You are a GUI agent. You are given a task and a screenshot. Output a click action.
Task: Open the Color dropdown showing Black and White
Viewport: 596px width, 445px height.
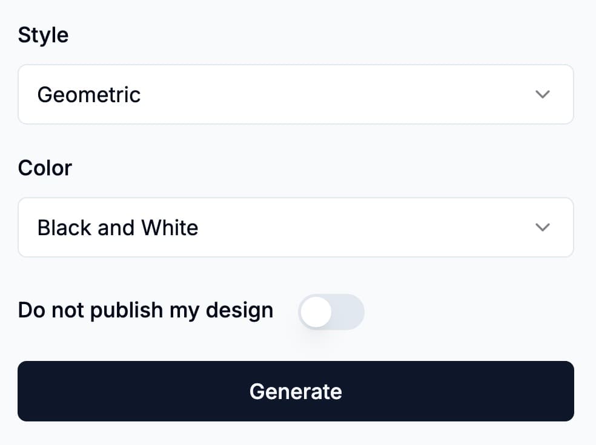point(296,227)
